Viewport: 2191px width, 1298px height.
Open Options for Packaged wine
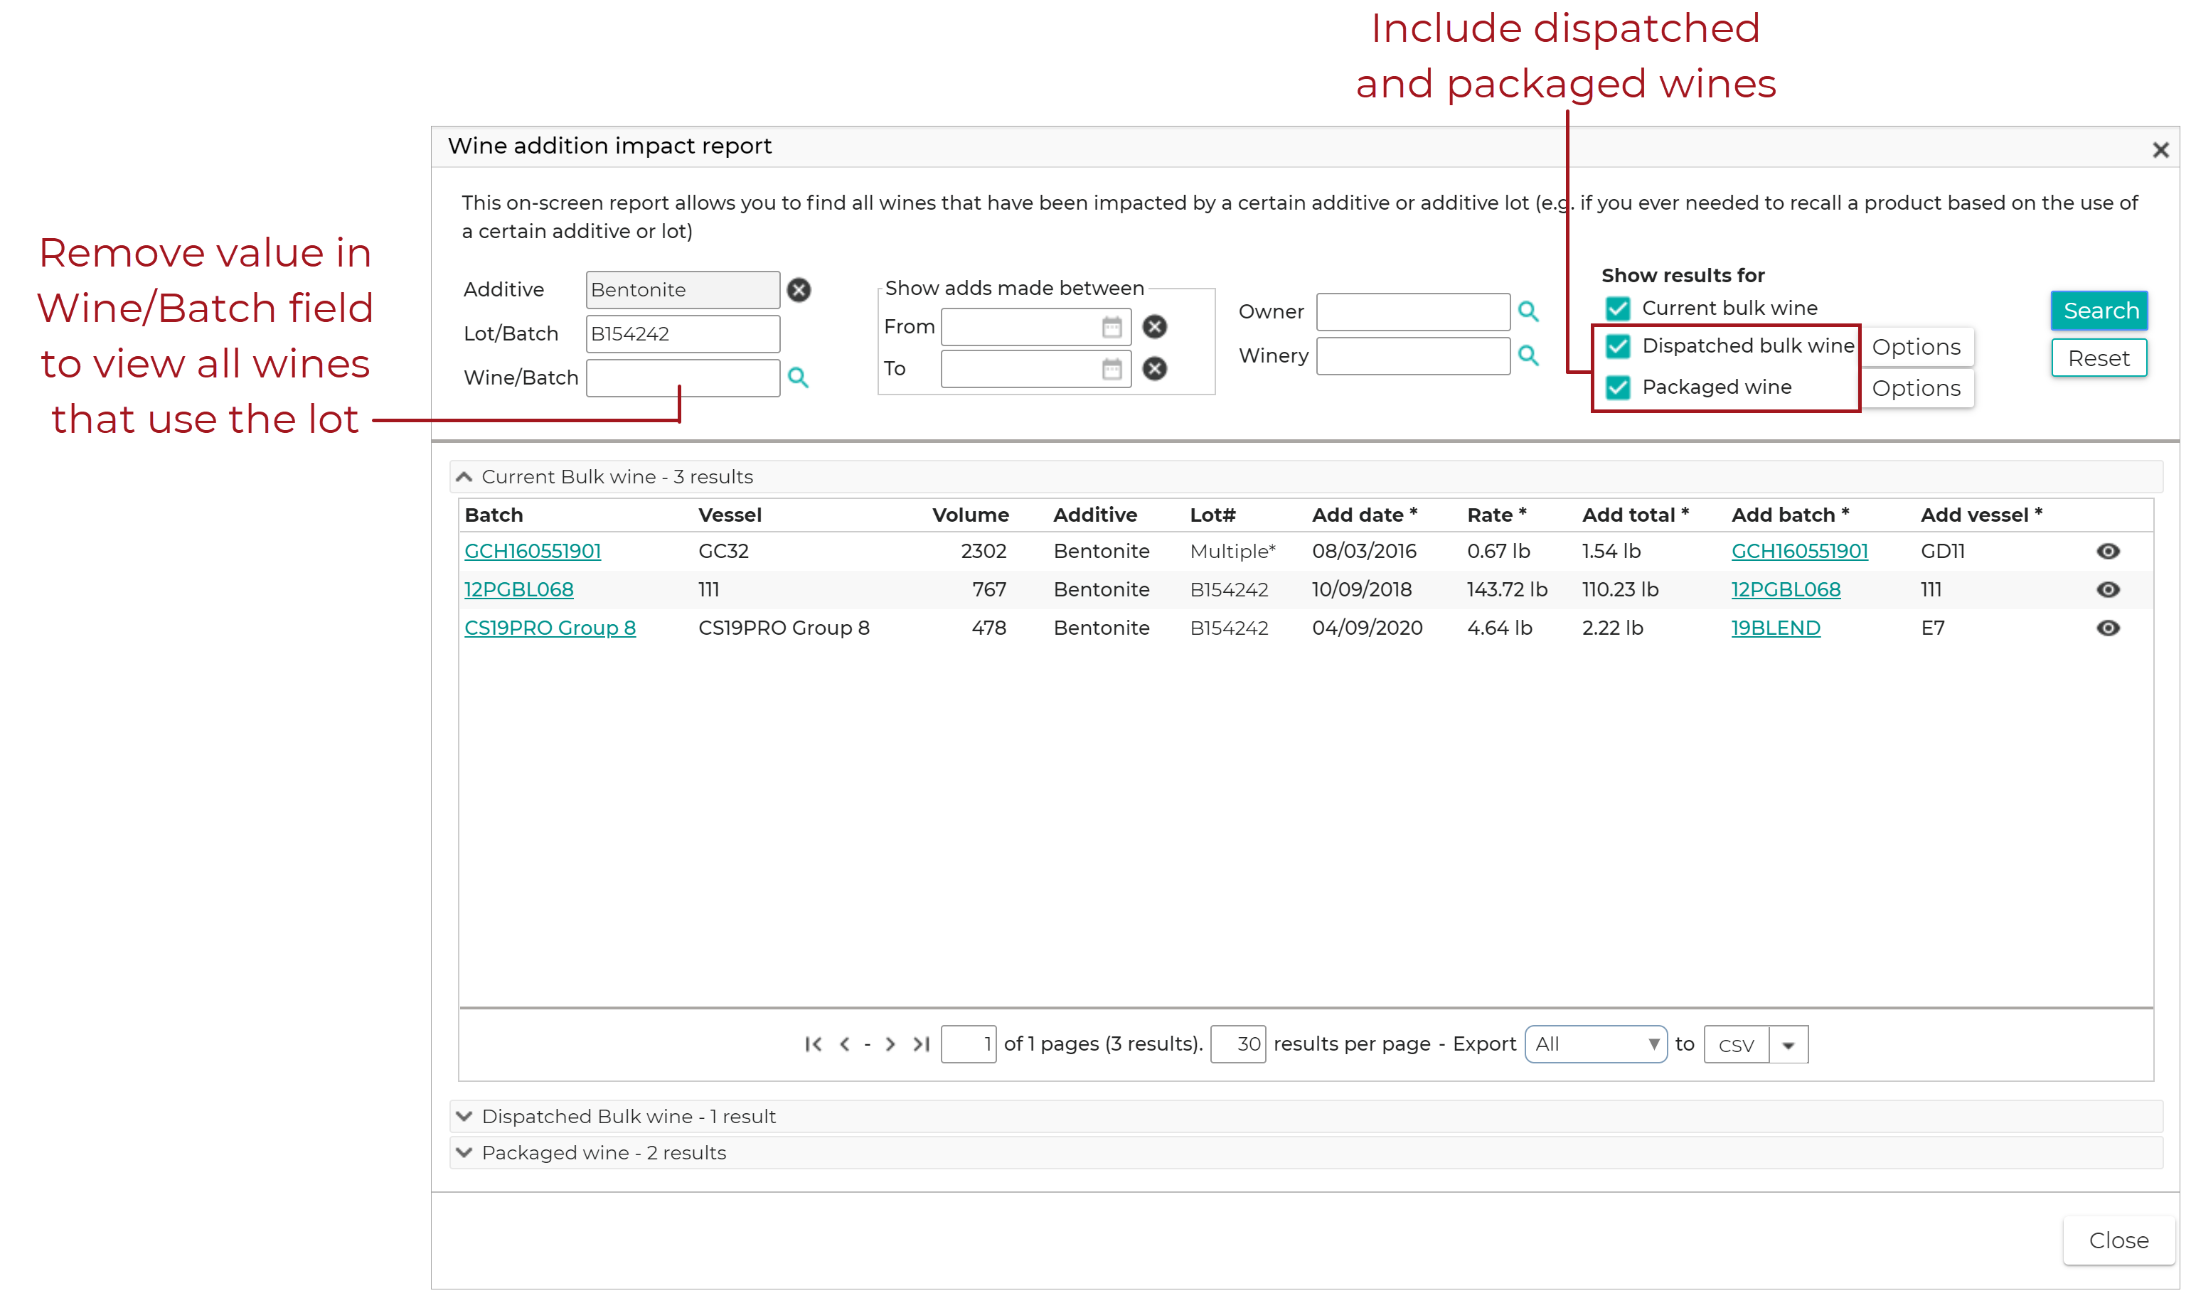(x=1917, y=388)
